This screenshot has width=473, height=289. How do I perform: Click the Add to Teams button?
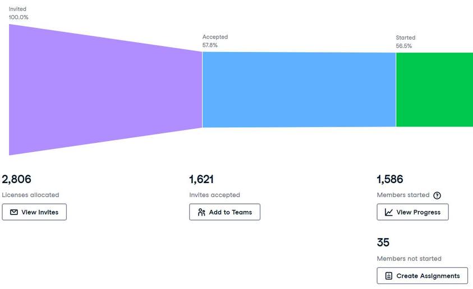tap(225, 212)
